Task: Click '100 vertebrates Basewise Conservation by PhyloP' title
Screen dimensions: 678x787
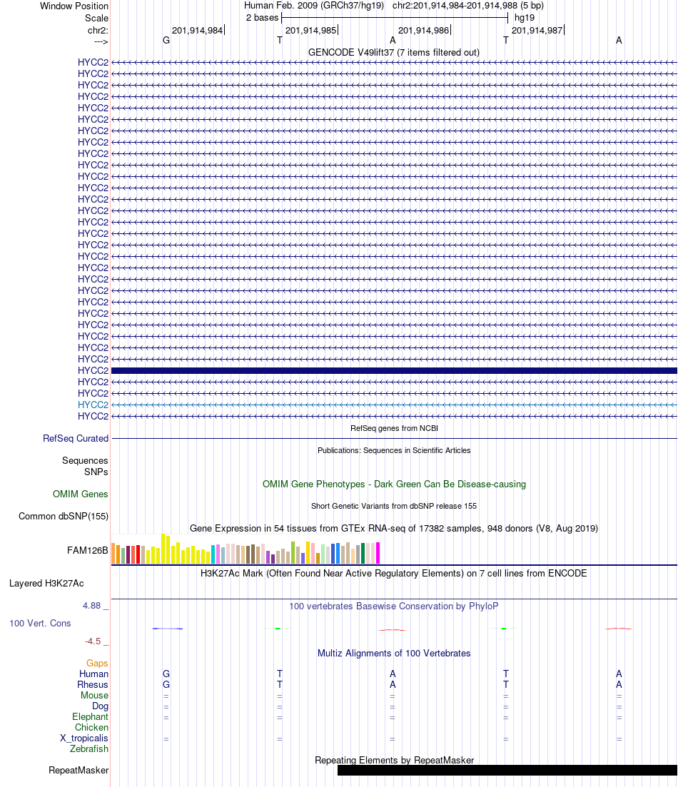Action: [394, 606]
